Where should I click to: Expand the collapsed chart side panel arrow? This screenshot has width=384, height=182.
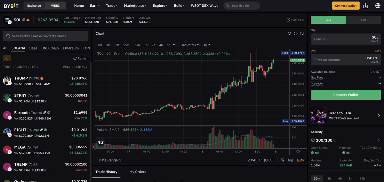coord(94,147)
